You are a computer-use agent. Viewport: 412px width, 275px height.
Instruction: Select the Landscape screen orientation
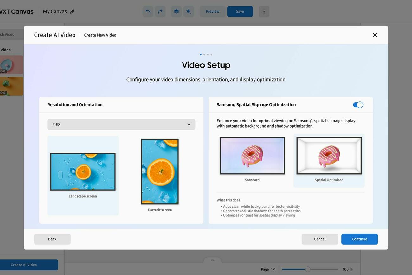83,171
